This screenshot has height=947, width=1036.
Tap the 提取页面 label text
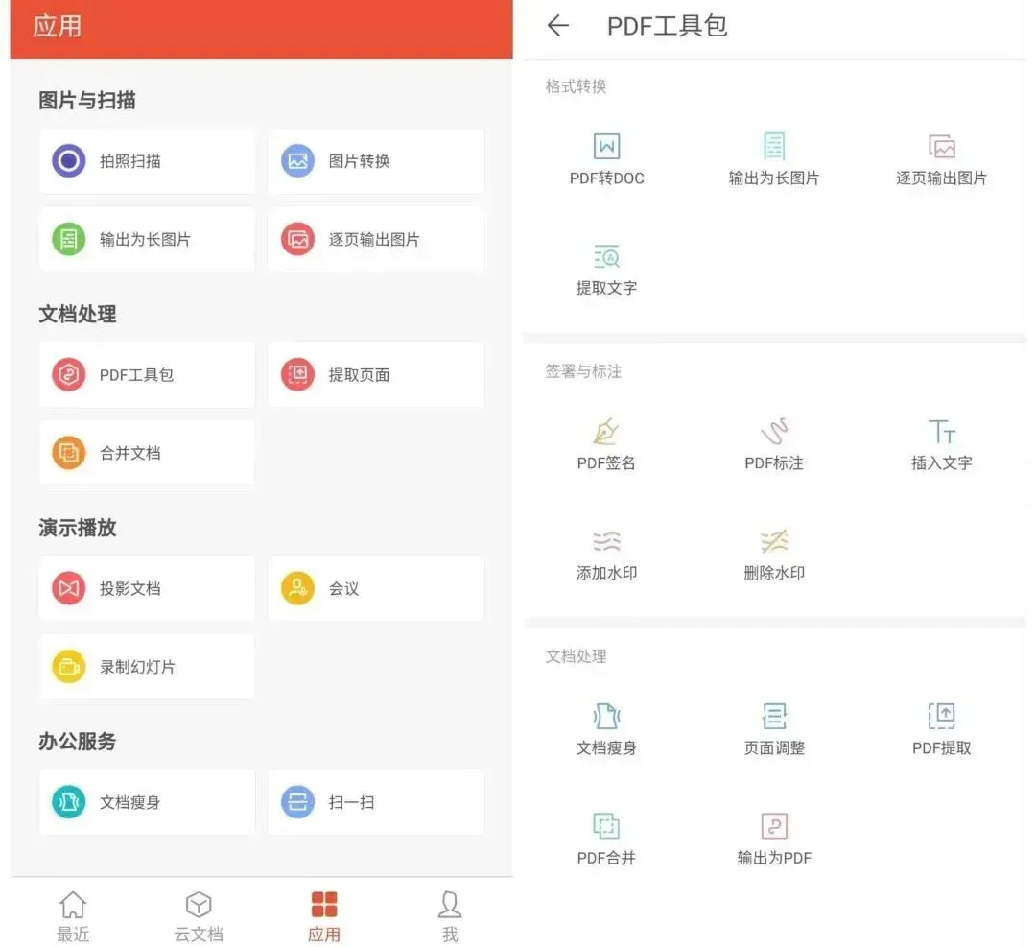coord(360,375)
